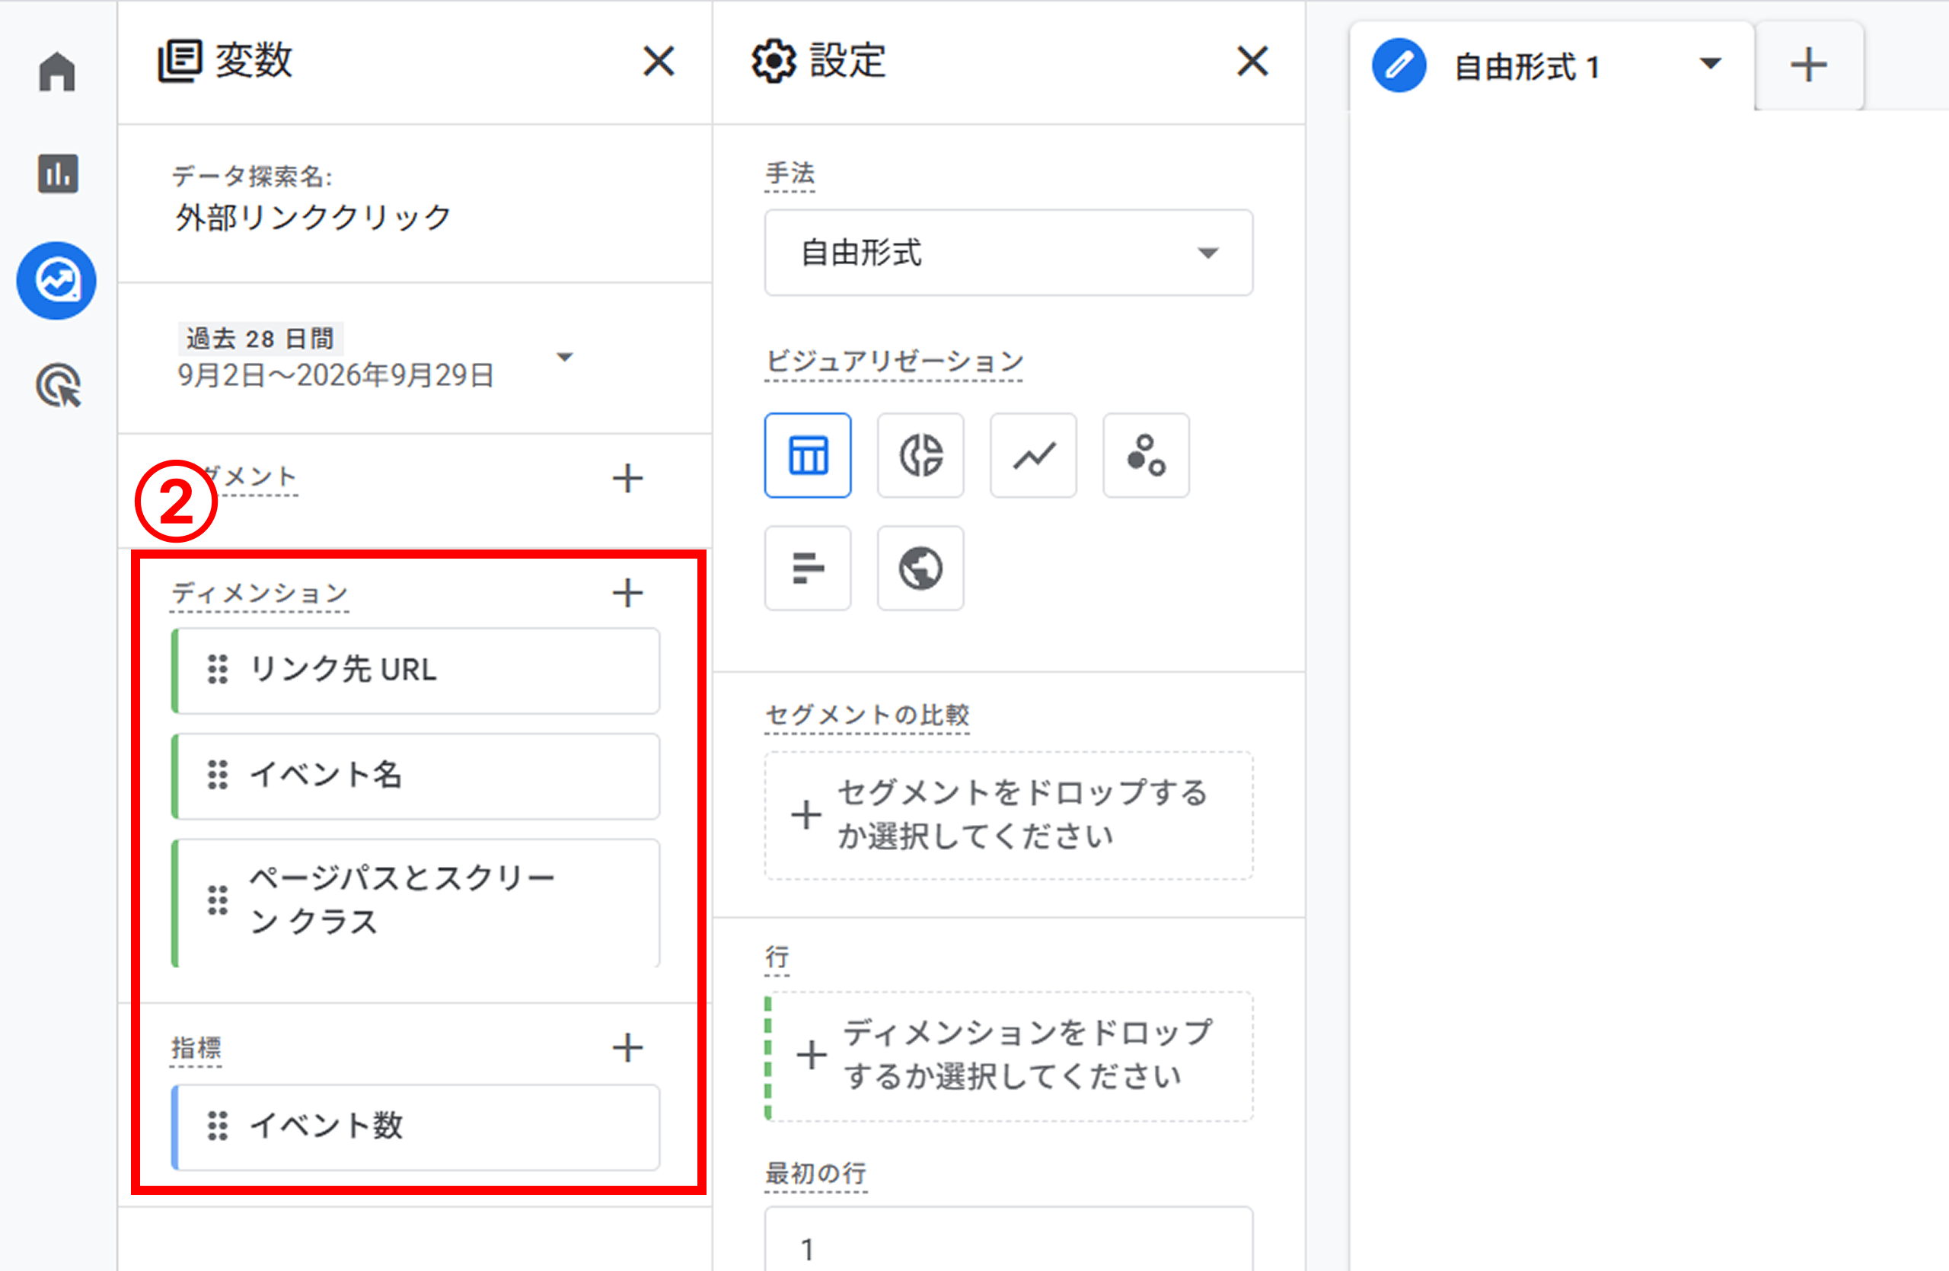Choose the table visualization icon
The height and width of the screenshot is (1271, 1949).
point(808,455)
